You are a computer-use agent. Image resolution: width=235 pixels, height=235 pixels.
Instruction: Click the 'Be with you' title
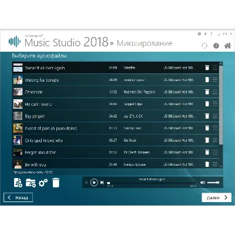point(35,164)
